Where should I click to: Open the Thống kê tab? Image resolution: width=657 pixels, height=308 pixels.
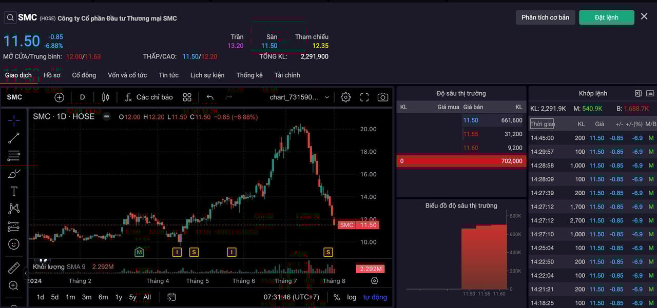click(249, 75)
